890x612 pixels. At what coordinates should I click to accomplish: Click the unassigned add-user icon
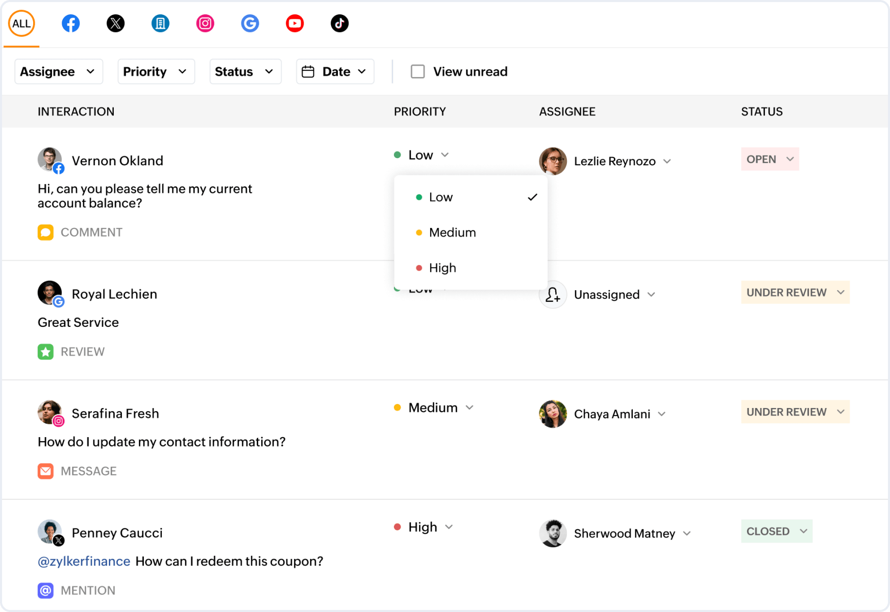point(553,295)
